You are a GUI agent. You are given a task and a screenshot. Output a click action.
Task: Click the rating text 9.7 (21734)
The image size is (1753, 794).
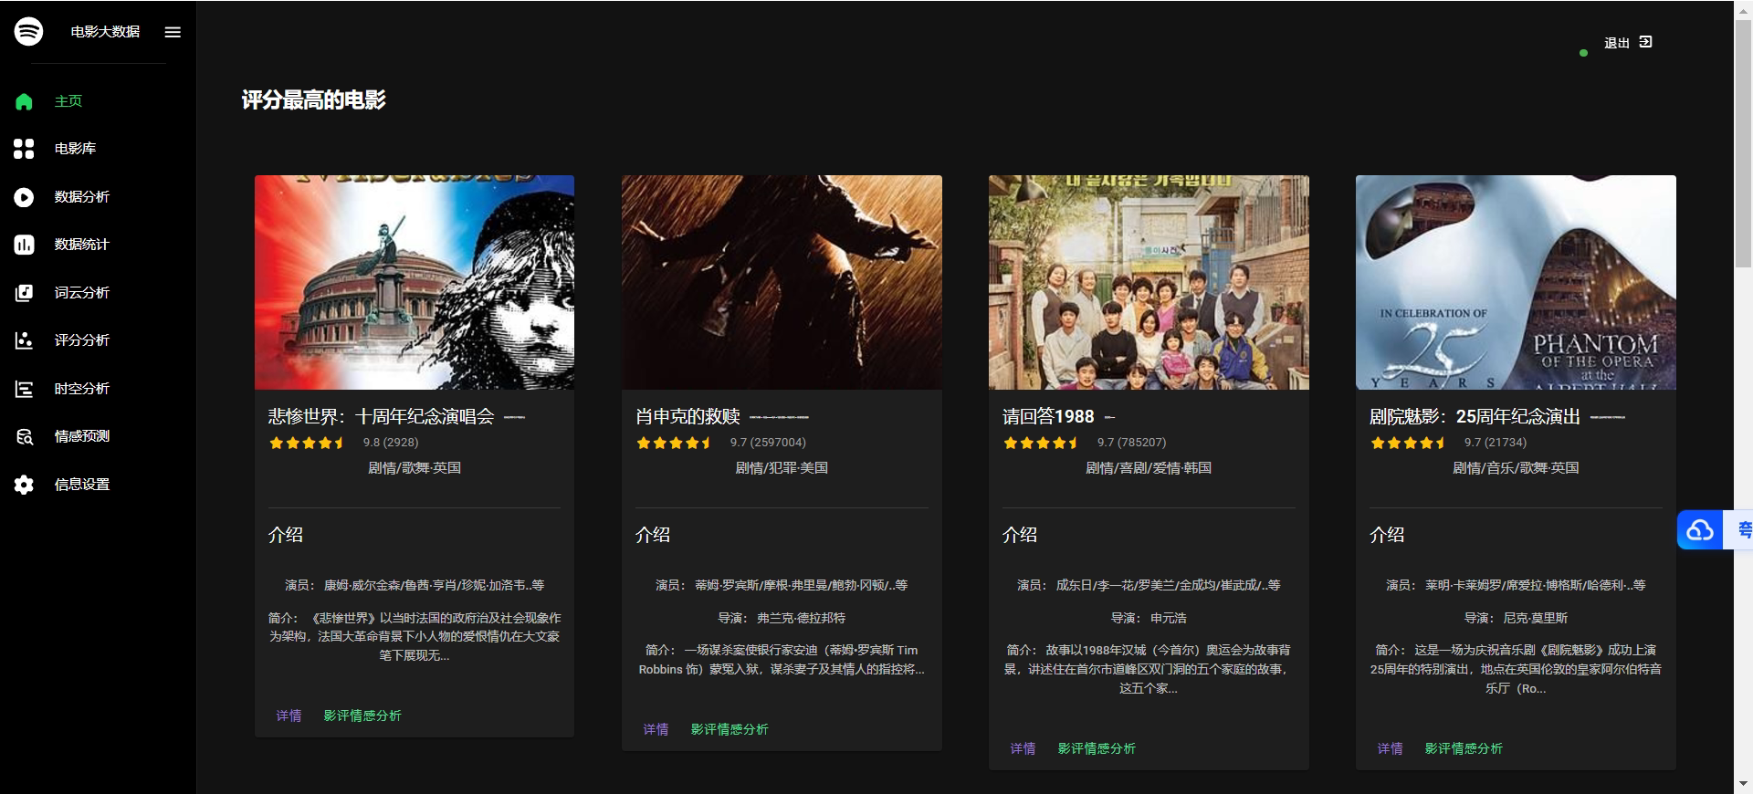click(1495, 443)
